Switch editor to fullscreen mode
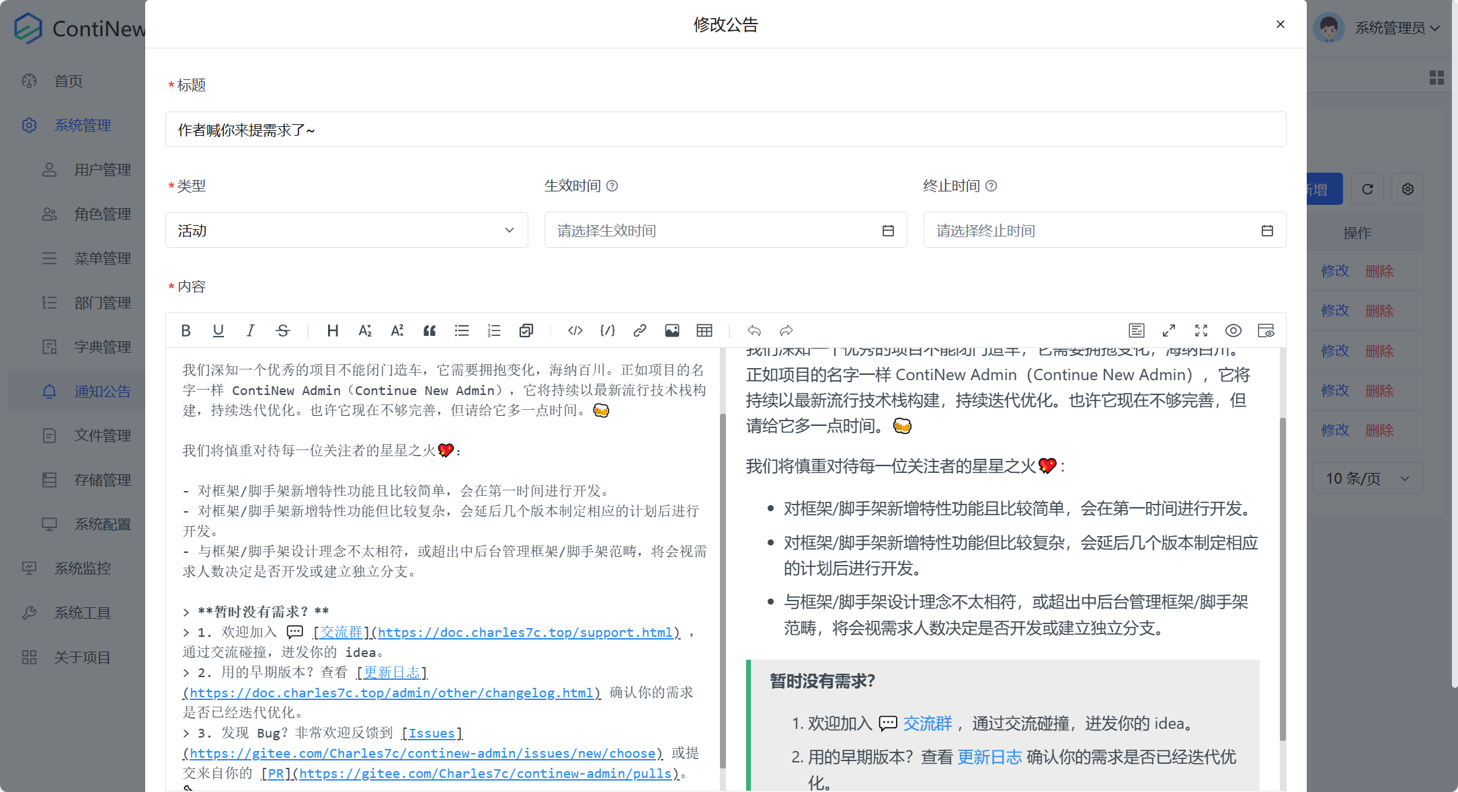 click(1201, 331)
